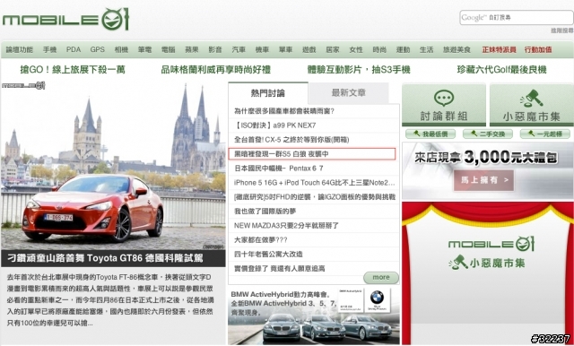Viewport: 574px width, 346px height.
Task: Open the thread 日本國民中幅機– Pentax 6 7
Action: coord(279,169)
